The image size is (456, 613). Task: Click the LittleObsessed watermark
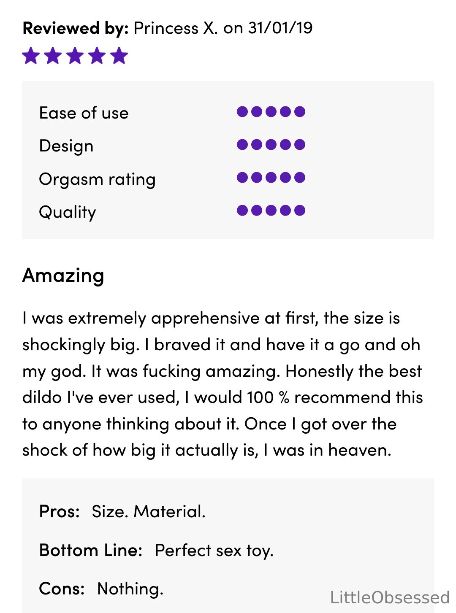[390, 598]
